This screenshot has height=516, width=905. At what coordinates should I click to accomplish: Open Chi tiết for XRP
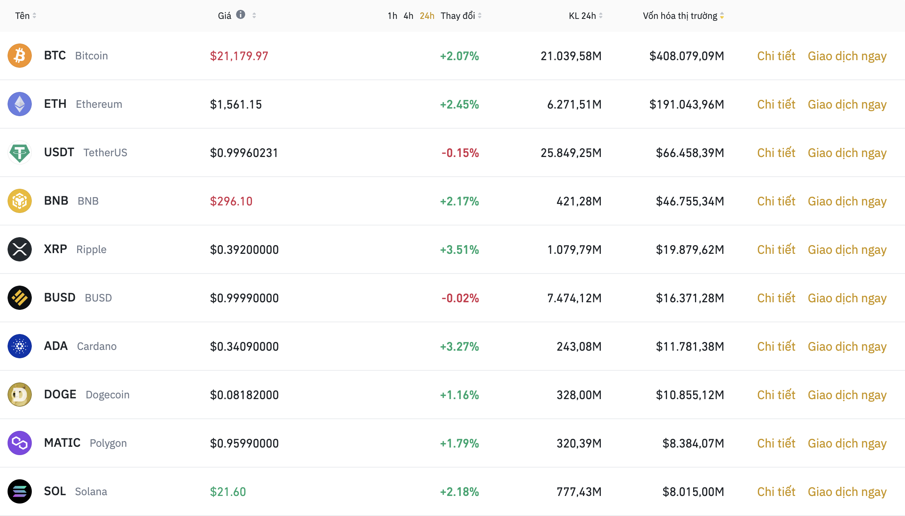coord(776,250)
